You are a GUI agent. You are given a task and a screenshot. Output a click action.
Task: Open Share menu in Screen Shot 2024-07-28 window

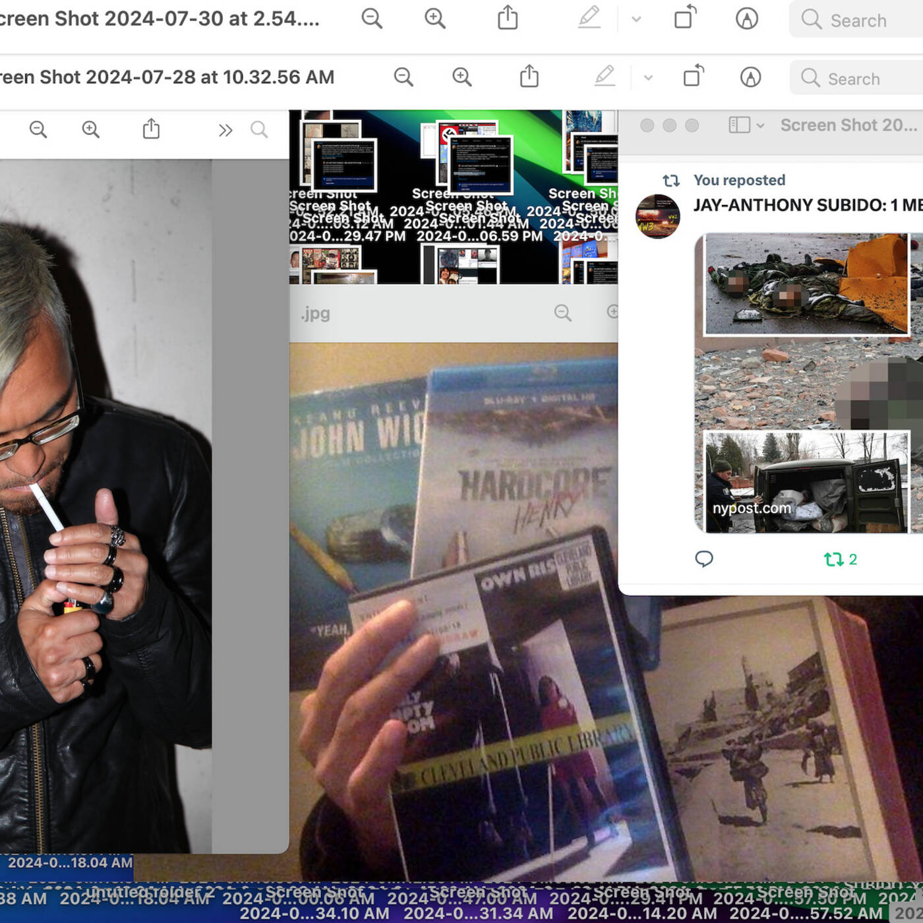529,76
